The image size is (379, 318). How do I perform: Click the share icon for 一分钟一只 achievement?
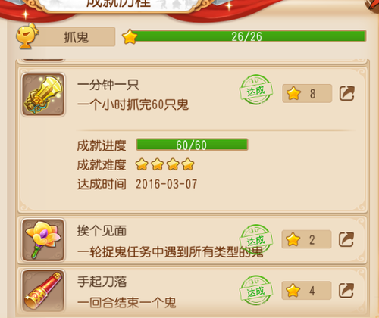346,93
